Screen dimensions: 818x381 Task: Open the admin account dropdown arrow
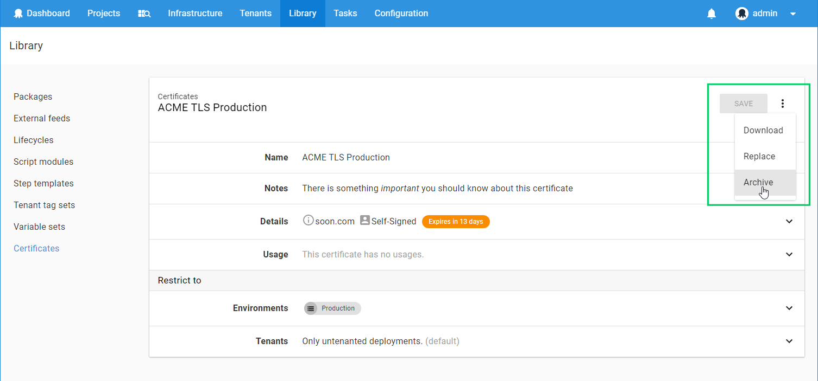[793, 14]
